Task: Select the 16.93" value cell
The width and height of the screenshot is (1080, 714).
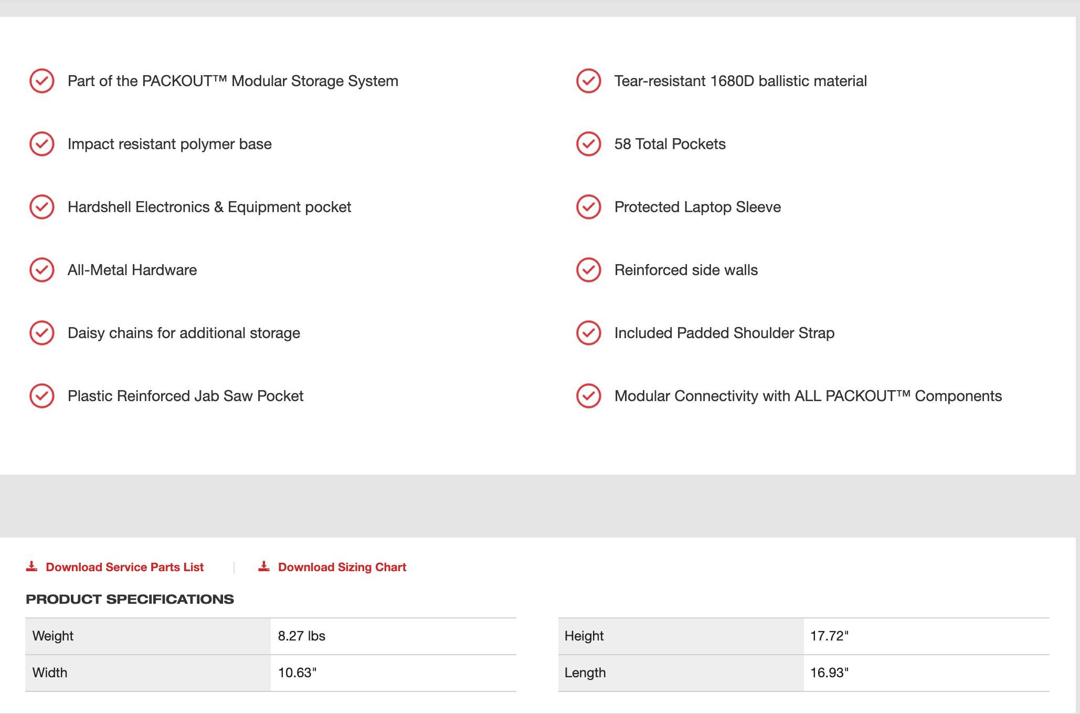Action: (927, 673)
